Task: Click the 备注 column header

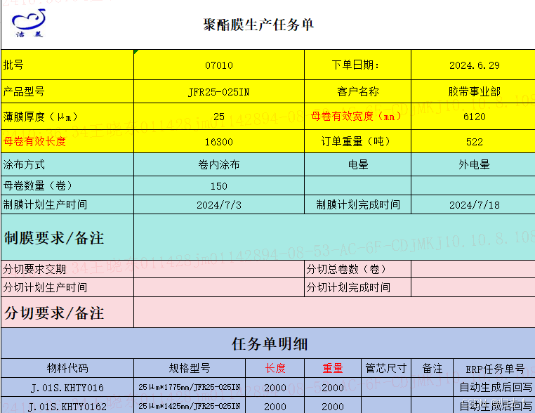Action: pyautogui.click(x=432, y=368)
